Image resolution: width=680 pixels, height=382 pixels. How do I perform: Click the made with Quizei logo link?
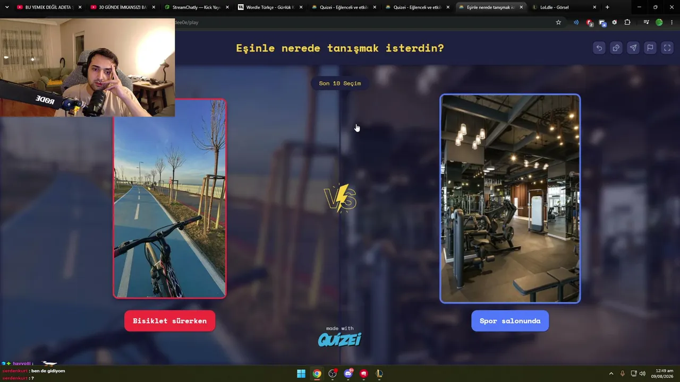coord(340,336)
